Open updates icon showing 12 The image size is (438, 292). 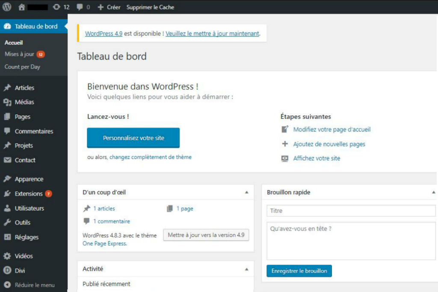point(57,7)
